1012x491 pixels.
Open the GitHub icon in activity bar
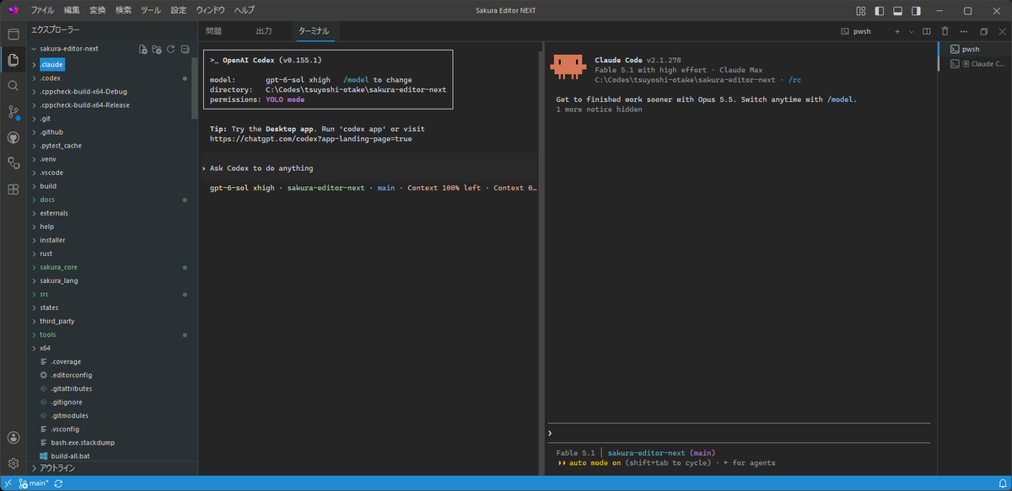[13, 137]
